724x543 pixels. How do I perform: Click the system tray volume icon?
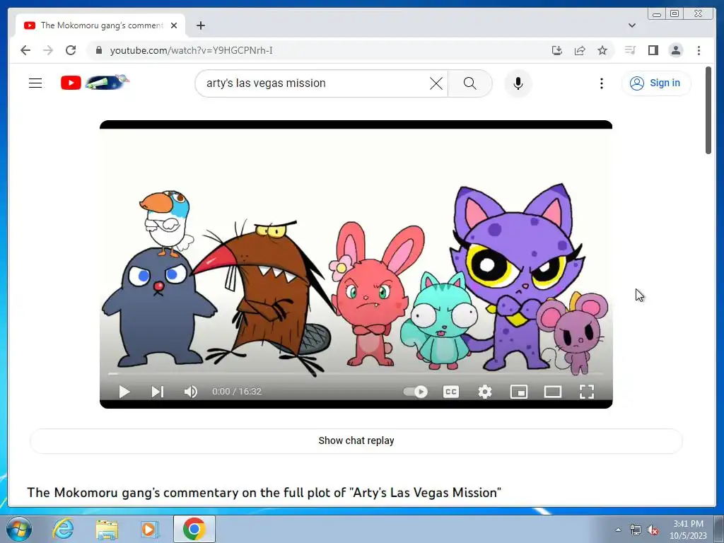click(x=653, y=530)
